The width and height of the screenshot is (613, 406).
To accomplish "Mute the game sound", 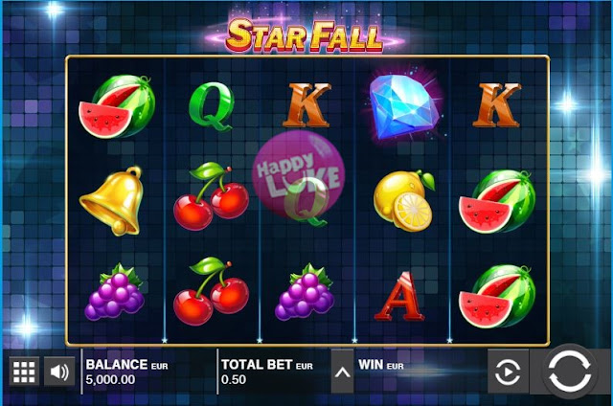I will click(59, 372).
